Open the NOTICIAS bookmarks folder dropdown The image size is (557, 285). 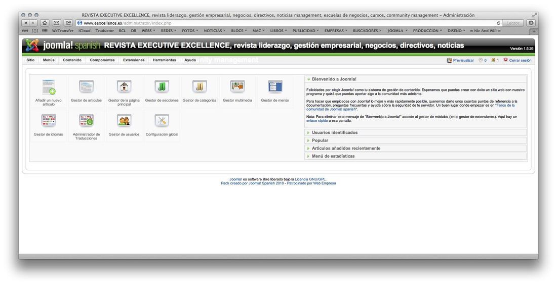click(215, 31)
